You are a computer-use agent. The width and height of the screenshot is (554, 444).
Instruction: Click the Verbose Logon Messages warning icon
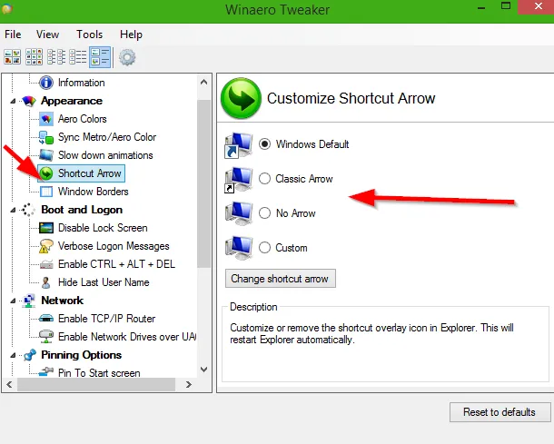pos(46,246)
